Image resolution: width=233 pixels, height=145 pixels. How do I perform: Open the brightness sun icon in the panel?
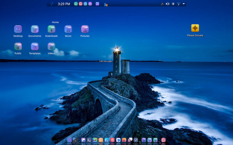pos(173,4)
